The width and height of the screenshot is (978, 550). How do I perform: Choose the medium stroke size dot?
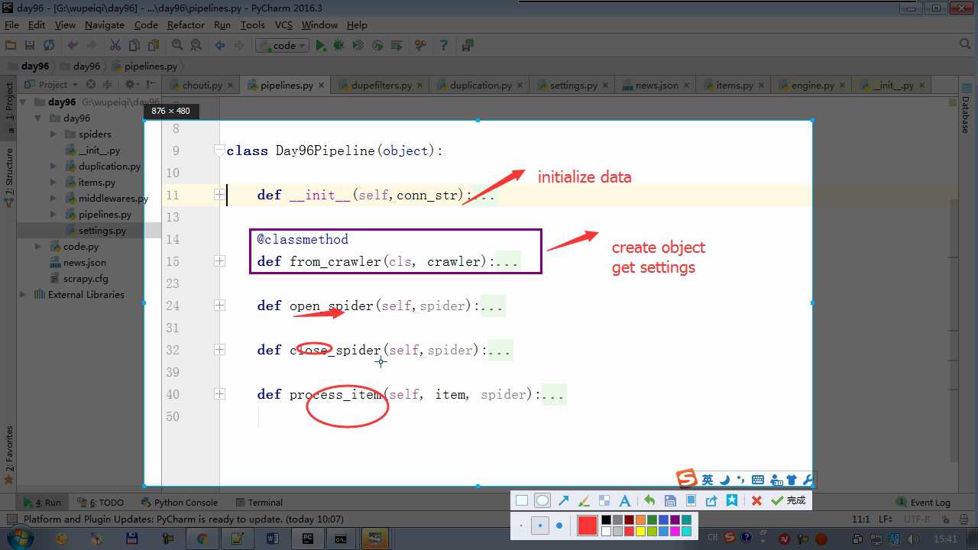pyautogui.click(x=540, y=526)
